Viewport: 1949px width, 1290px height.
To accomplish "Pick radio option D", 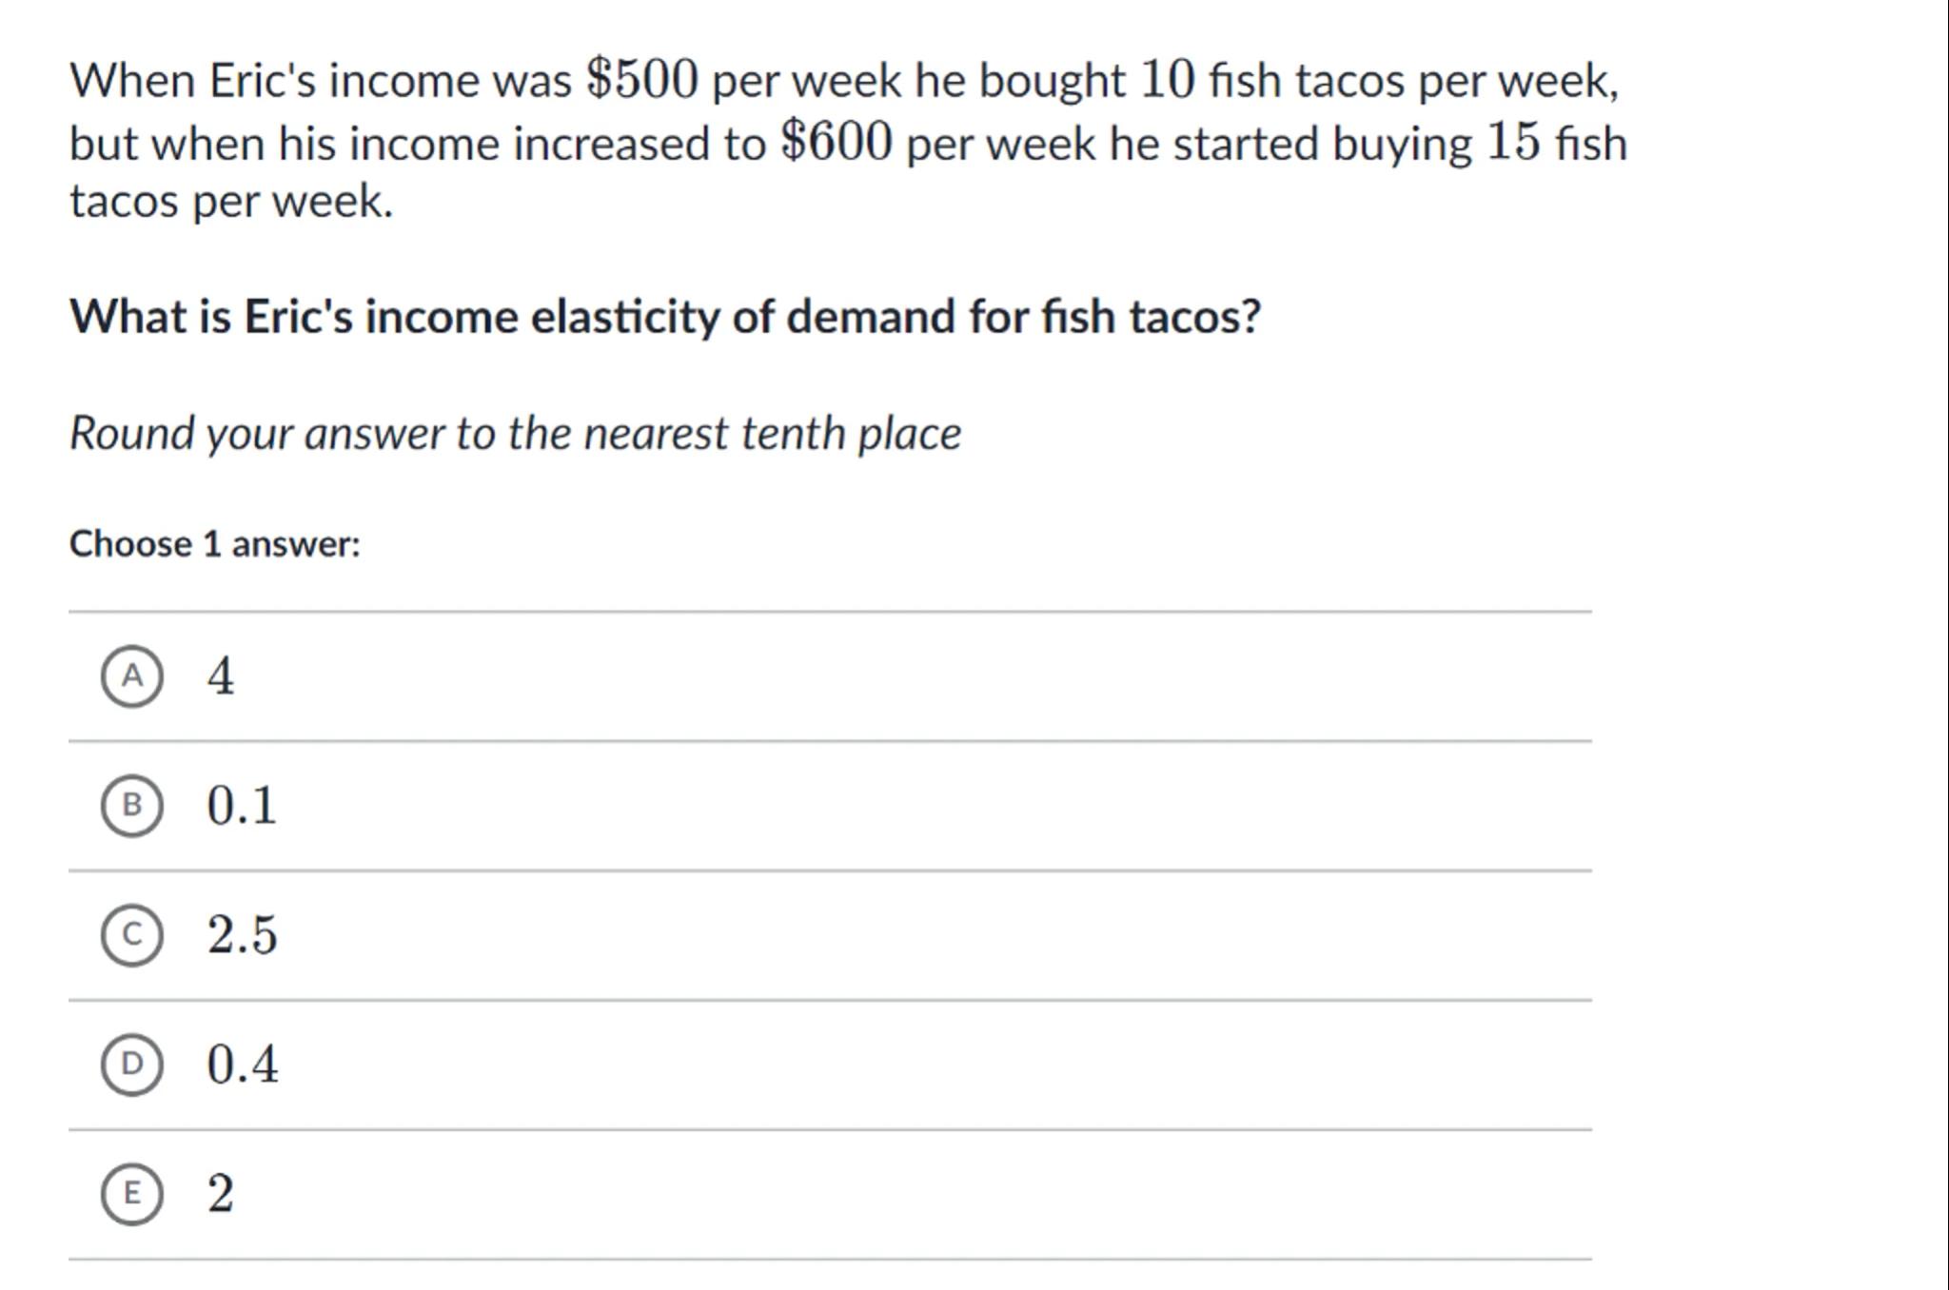I will click(x=132, y=1065).
